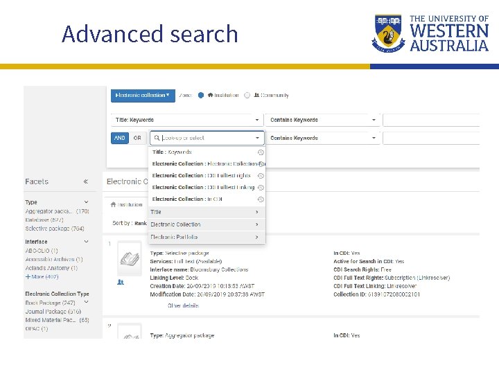Open the Title: Keywords field dropdown
This screenshot has width=499, height=374.
[x=187, y=120]
